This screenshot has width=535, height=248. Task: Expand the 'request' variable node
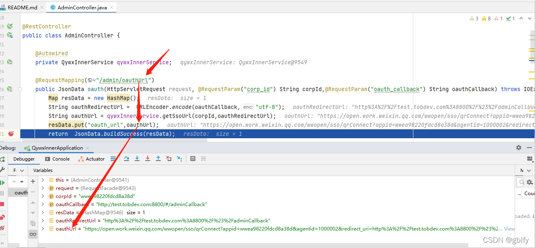tap(43, 188)
